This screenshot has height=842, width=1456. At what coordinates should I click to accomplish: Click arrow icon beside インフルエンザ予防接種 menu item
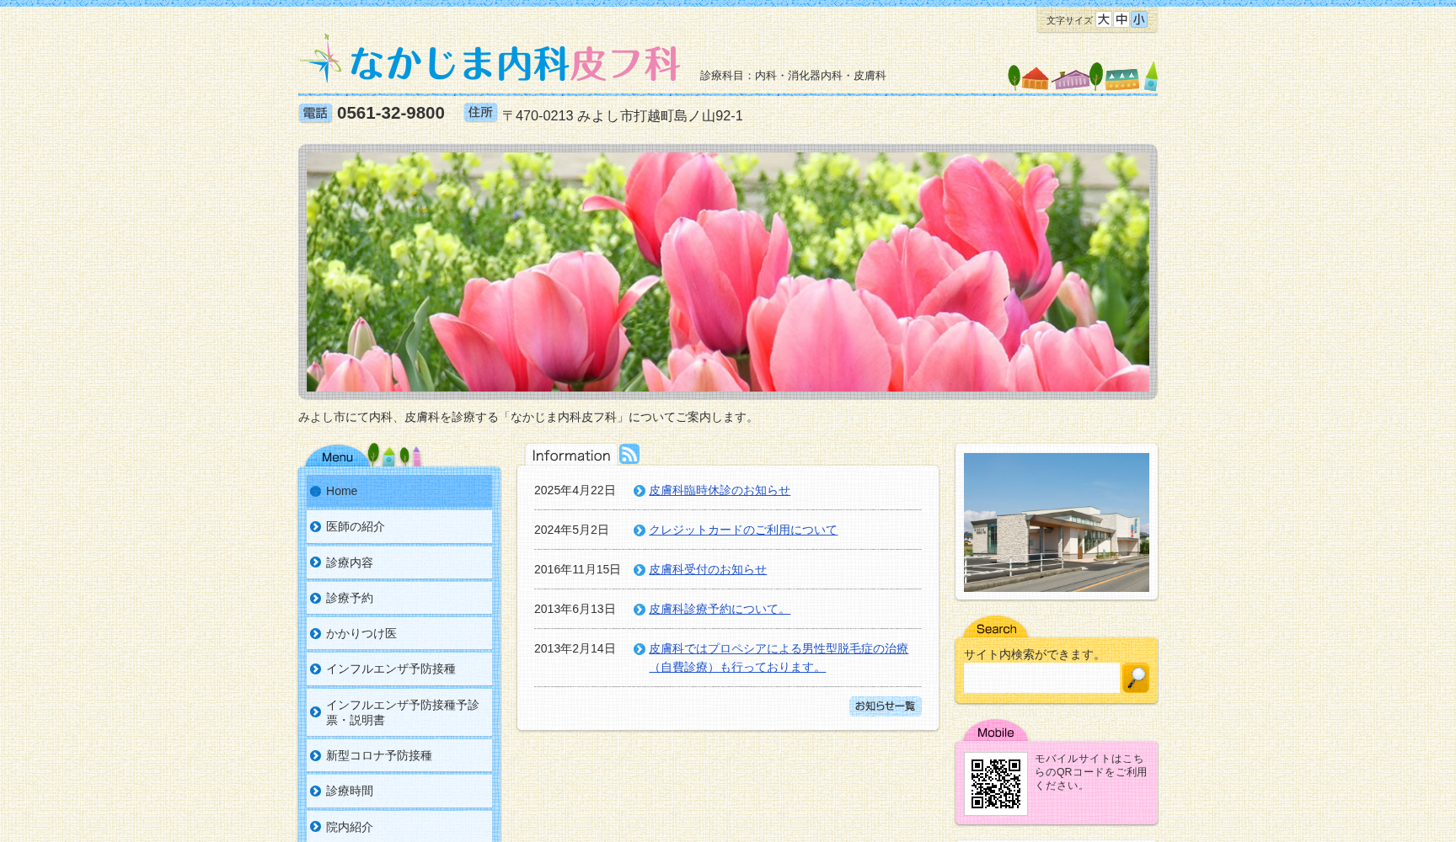click(315, 669)
